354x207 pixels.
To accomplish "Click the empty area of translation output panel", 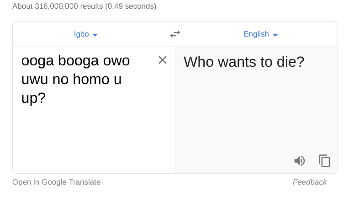I will coord(256,114).
